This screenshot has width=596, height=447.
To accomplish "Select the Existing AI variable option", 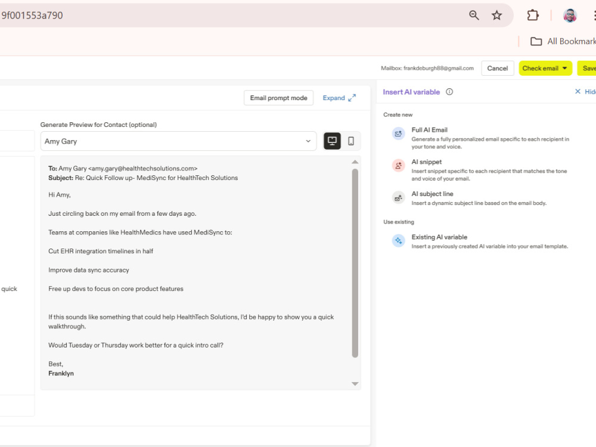I will coord(480,241).
